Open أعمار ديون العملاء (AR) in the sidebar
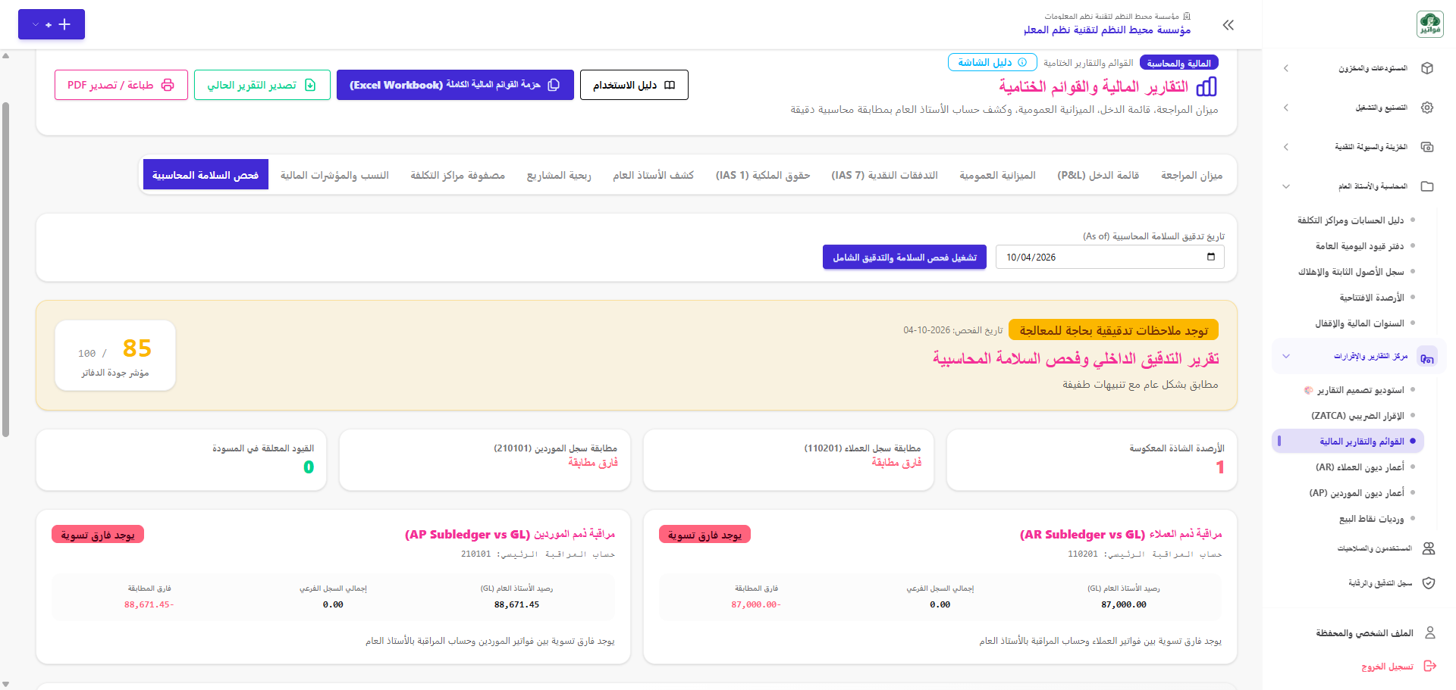Viewport: 1456px width, 690px height. pyautogui.click(x=1360, y=467)
